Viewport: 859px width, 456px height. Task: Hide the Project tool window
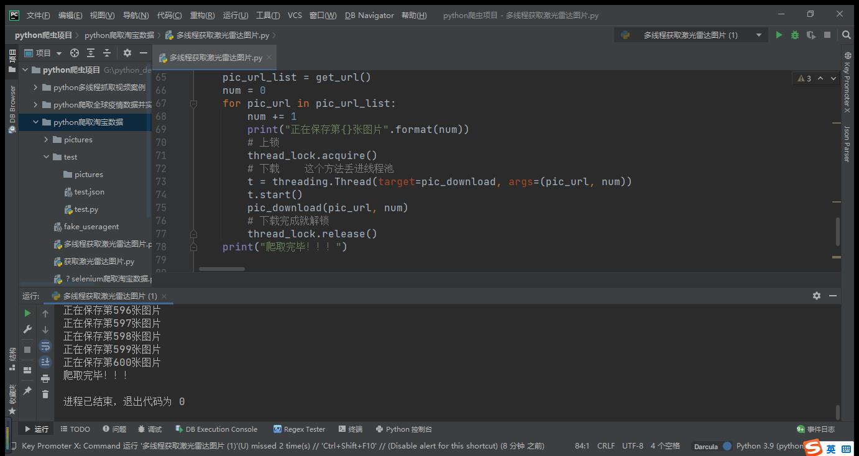tap(144, 53)
